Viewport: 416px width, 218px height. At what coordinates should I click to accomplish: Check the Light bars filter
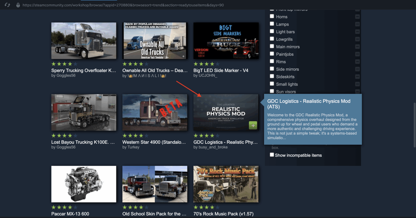(272, 31)
